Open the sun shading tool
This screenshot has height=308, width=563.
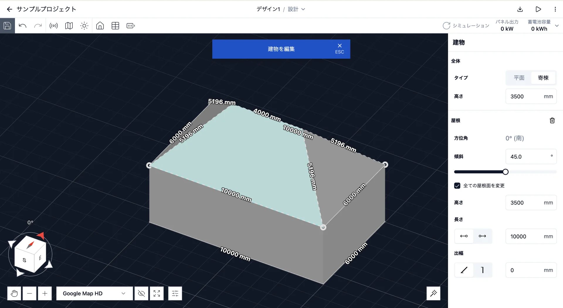(x=84, y=26)
